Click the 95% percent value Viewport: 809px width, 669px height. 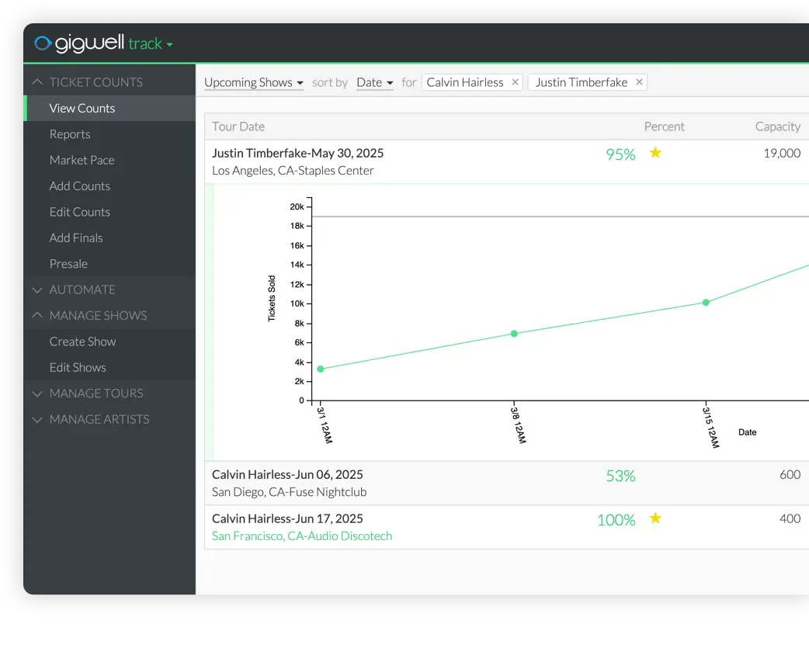click(x=620, y=154)
